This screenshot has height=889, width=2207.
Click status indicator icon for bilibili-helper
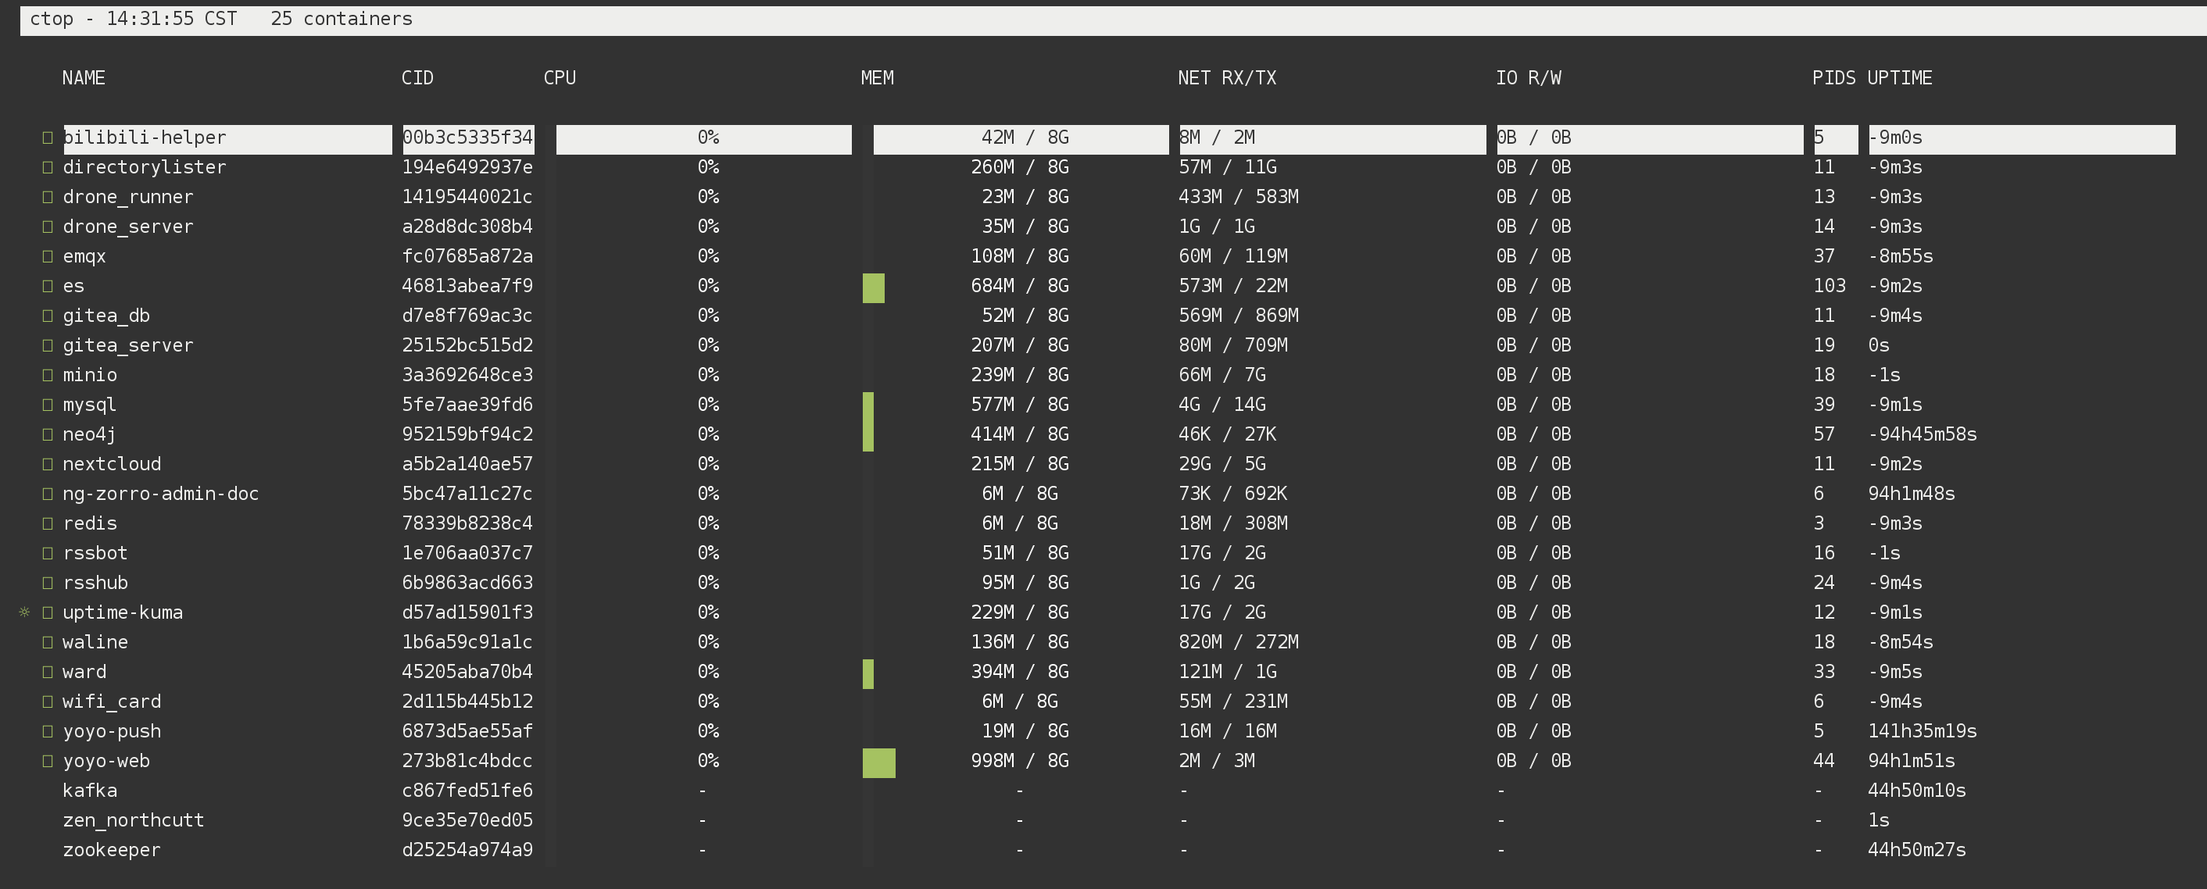(x=48, y=138)
